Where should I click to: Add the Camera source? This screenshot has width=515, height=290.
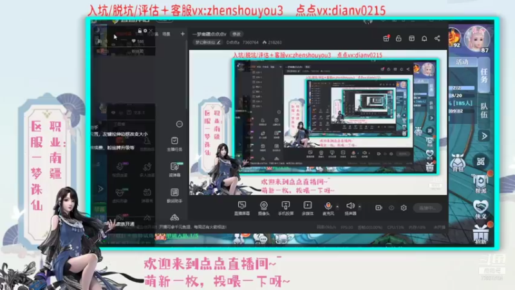point(263,208)
